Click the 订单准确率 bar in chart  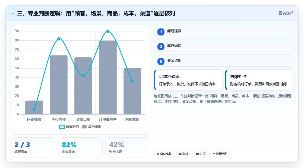tap(108, 77)
